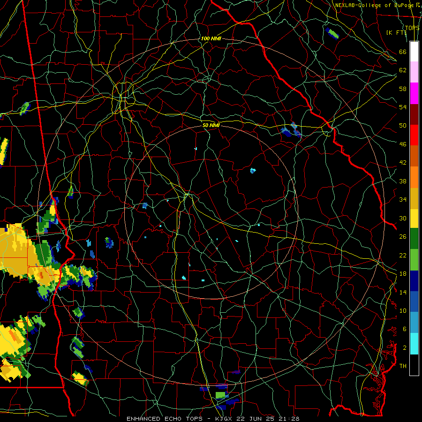Screen dimensions: 422x422
Task: Click the yellow 30 kft legend swatch
Action: (414, 219)
